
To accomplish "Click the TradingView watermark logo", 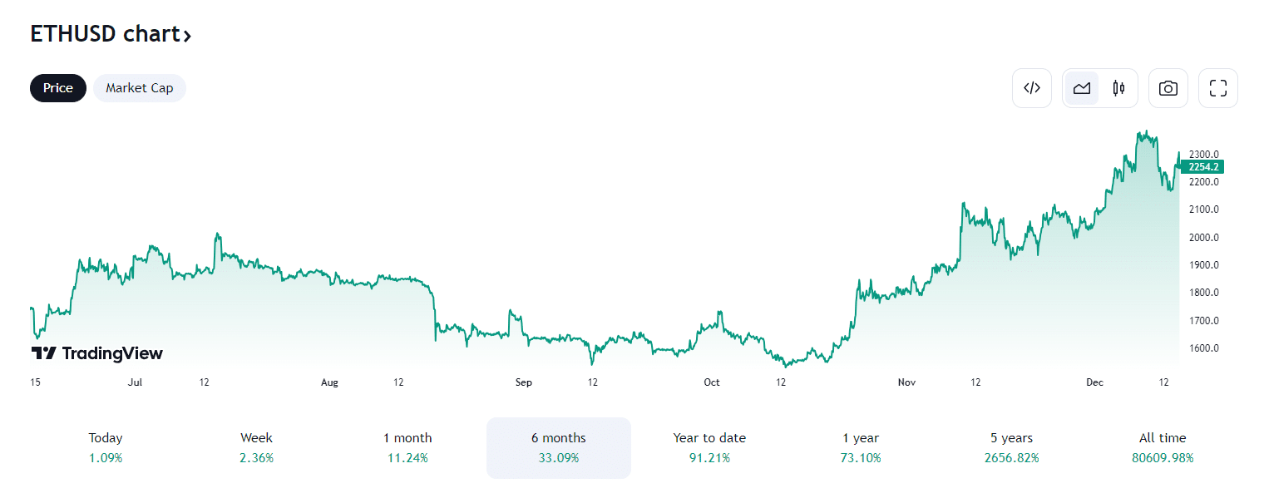I will [x=97, y=352].
